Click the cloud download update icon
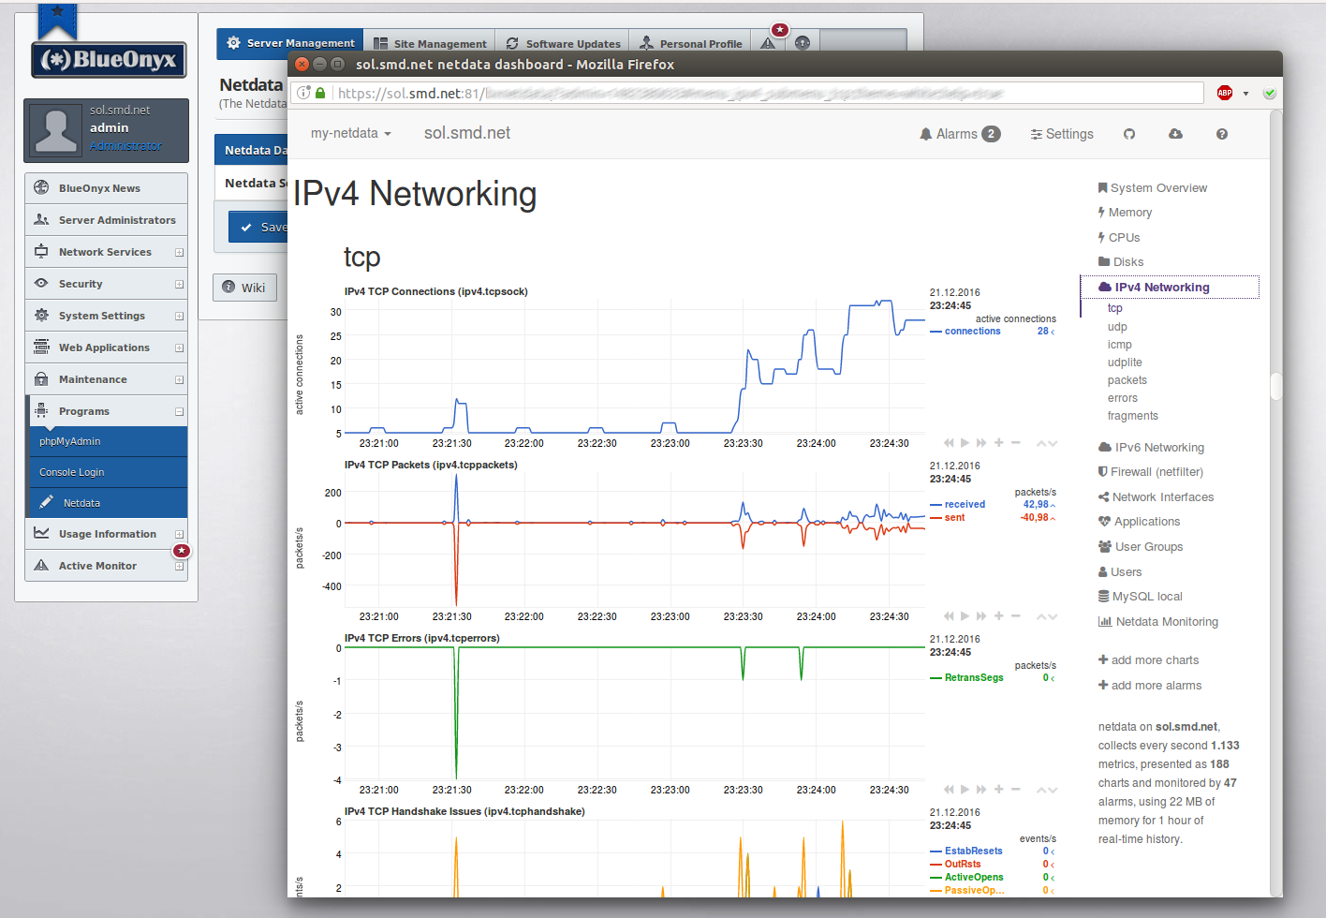Image resolution: width=1326 pixels, height=918 pixels. click(1175, 134)
